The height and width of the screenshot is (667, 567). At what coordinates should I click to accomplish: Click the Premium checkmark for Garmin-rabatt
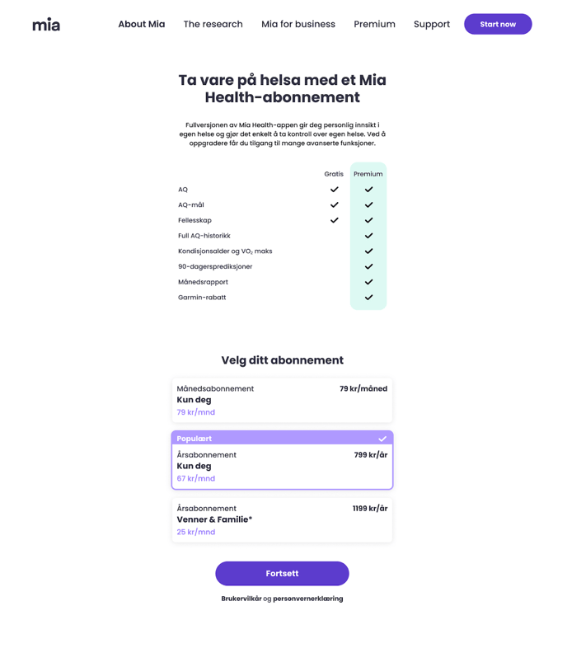pos(368,298)
